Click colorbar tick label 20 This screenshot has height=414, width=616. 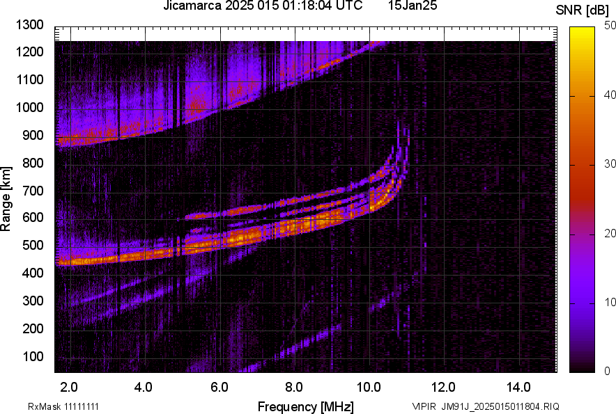pyautogui.click(x=610, y=233)
